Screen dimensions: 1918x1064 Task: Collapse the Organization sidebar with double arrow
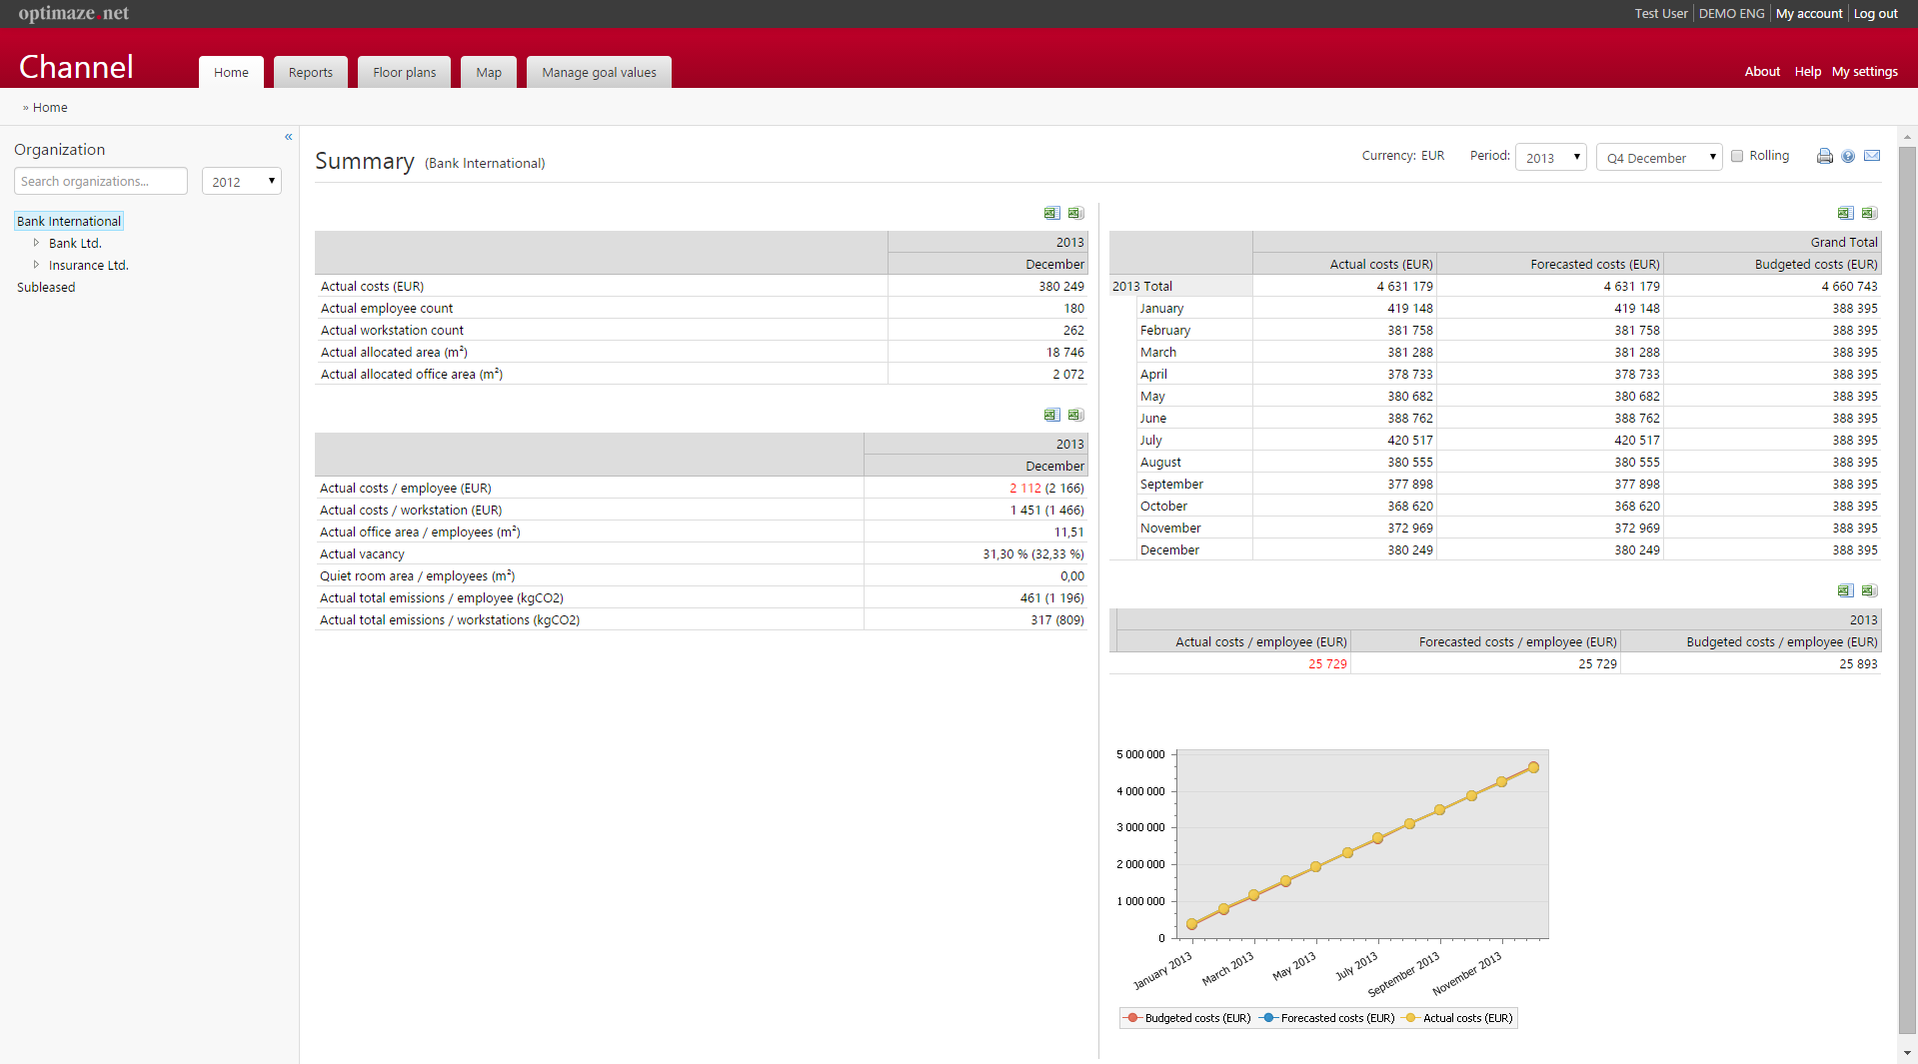tap(288, 137)
